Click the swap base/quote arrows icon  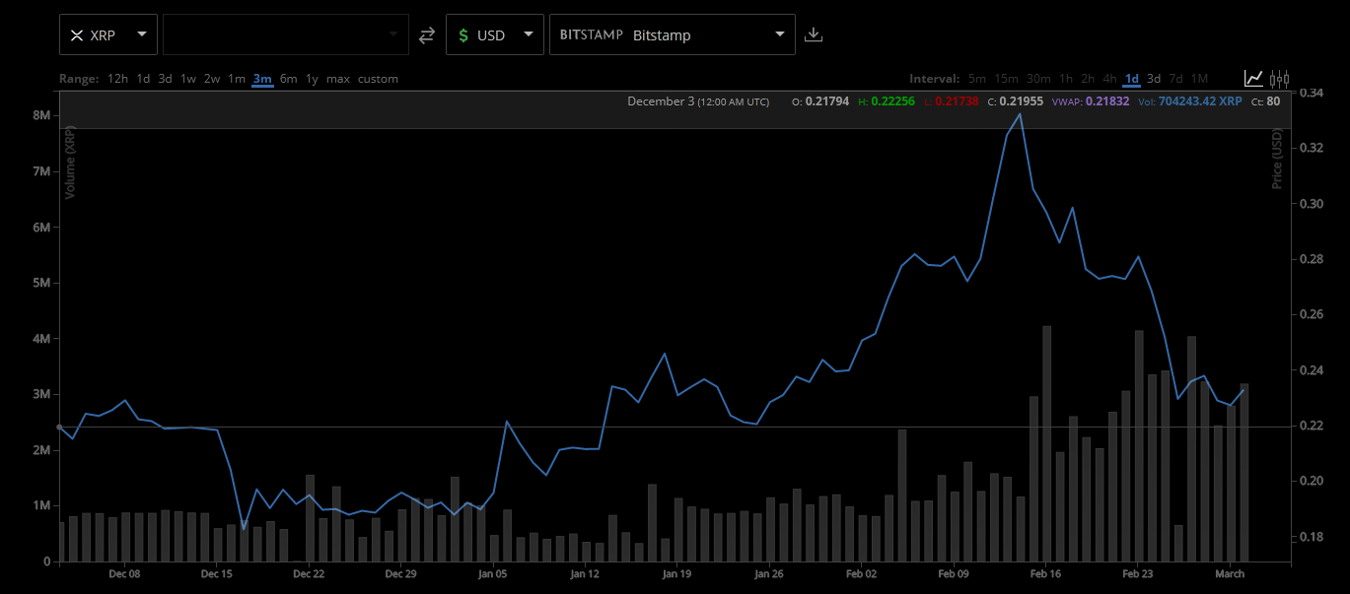(426, 34)
